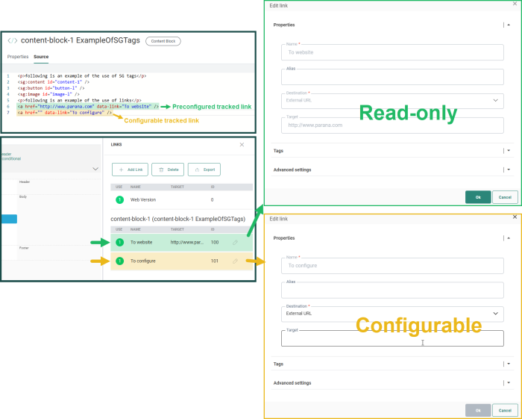Click Cancel in the read-only Edit link dialog
Screen dimensions: 522x419
[505, 197]
